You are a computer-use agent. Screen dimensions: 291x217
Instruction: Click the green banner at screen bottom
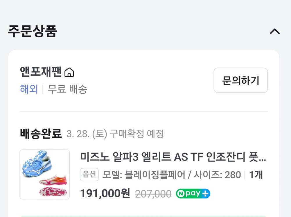145,216
